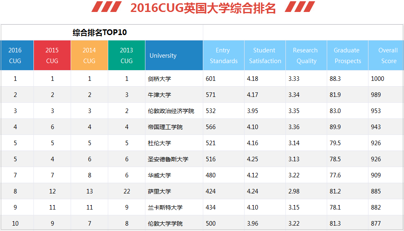This screenshot has height=231, width=404.
Task: Click the research quality value 3.33
Action: (294, 79)
